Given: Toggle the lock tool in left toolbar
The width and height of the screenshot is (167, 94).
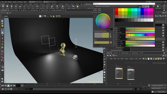Looking at the screenshot, I should coord(2,33).
